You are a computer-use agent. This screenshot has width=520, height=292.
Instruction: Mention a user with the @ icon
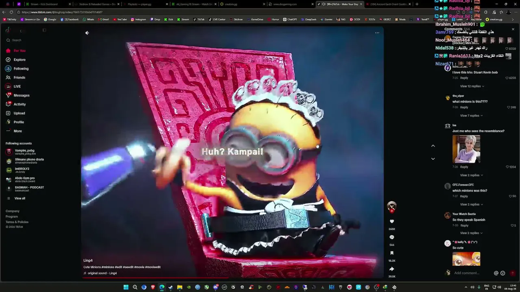496,273
